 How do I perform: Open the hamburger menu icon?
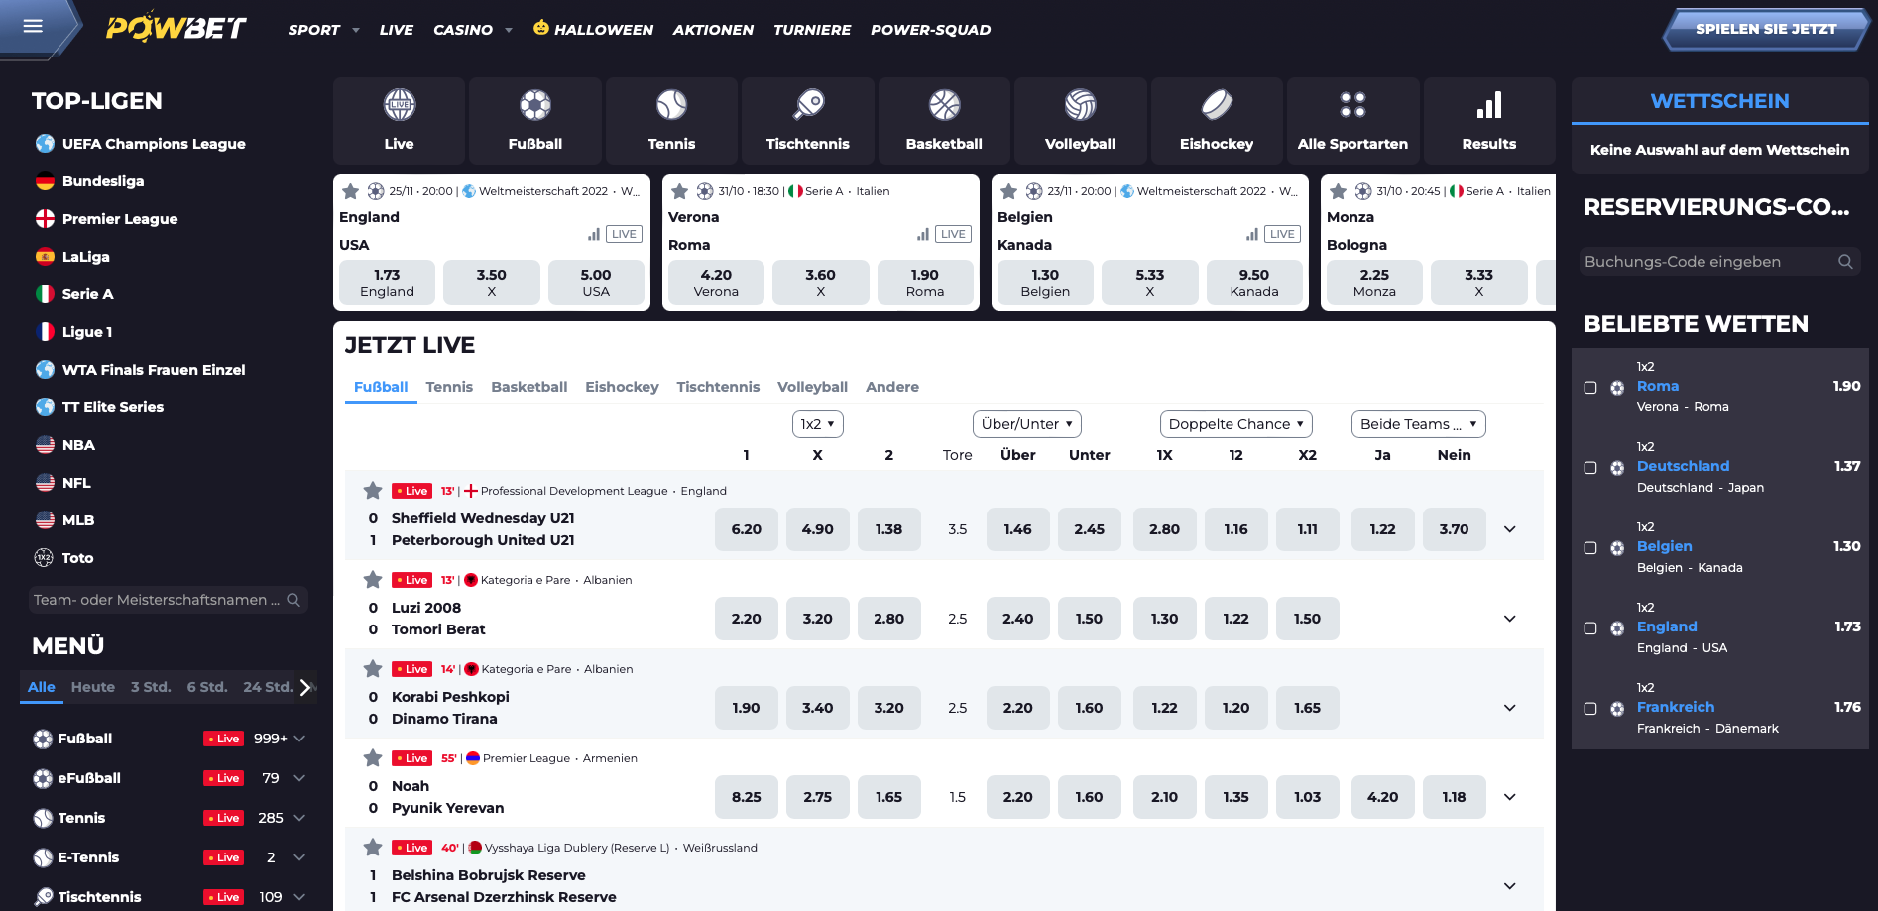coord(33,26)
